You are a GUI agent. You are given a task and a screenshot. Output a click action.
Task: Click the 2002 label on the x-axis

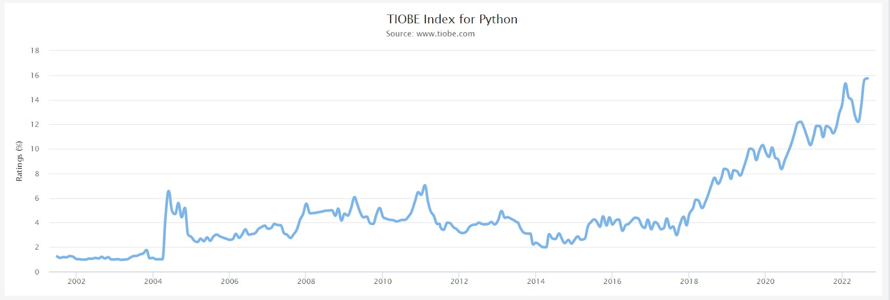tap(77, 282)
